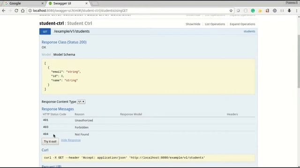Open Response Content Type dropdown

pos(81,102)
